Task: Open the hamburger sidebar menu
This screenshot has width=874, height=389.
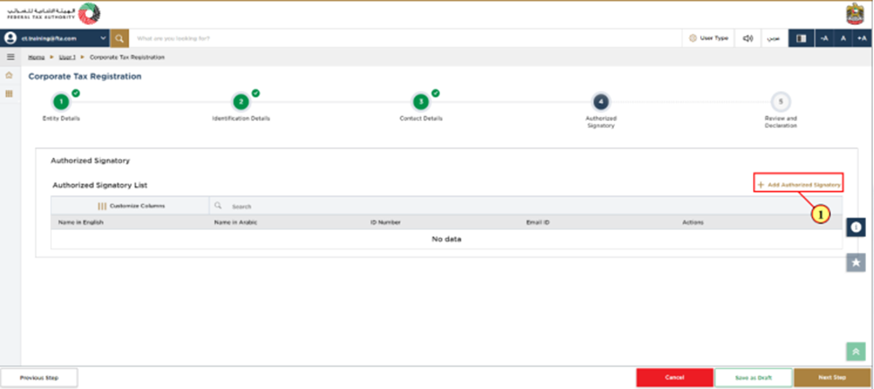Action: (10, 57)
